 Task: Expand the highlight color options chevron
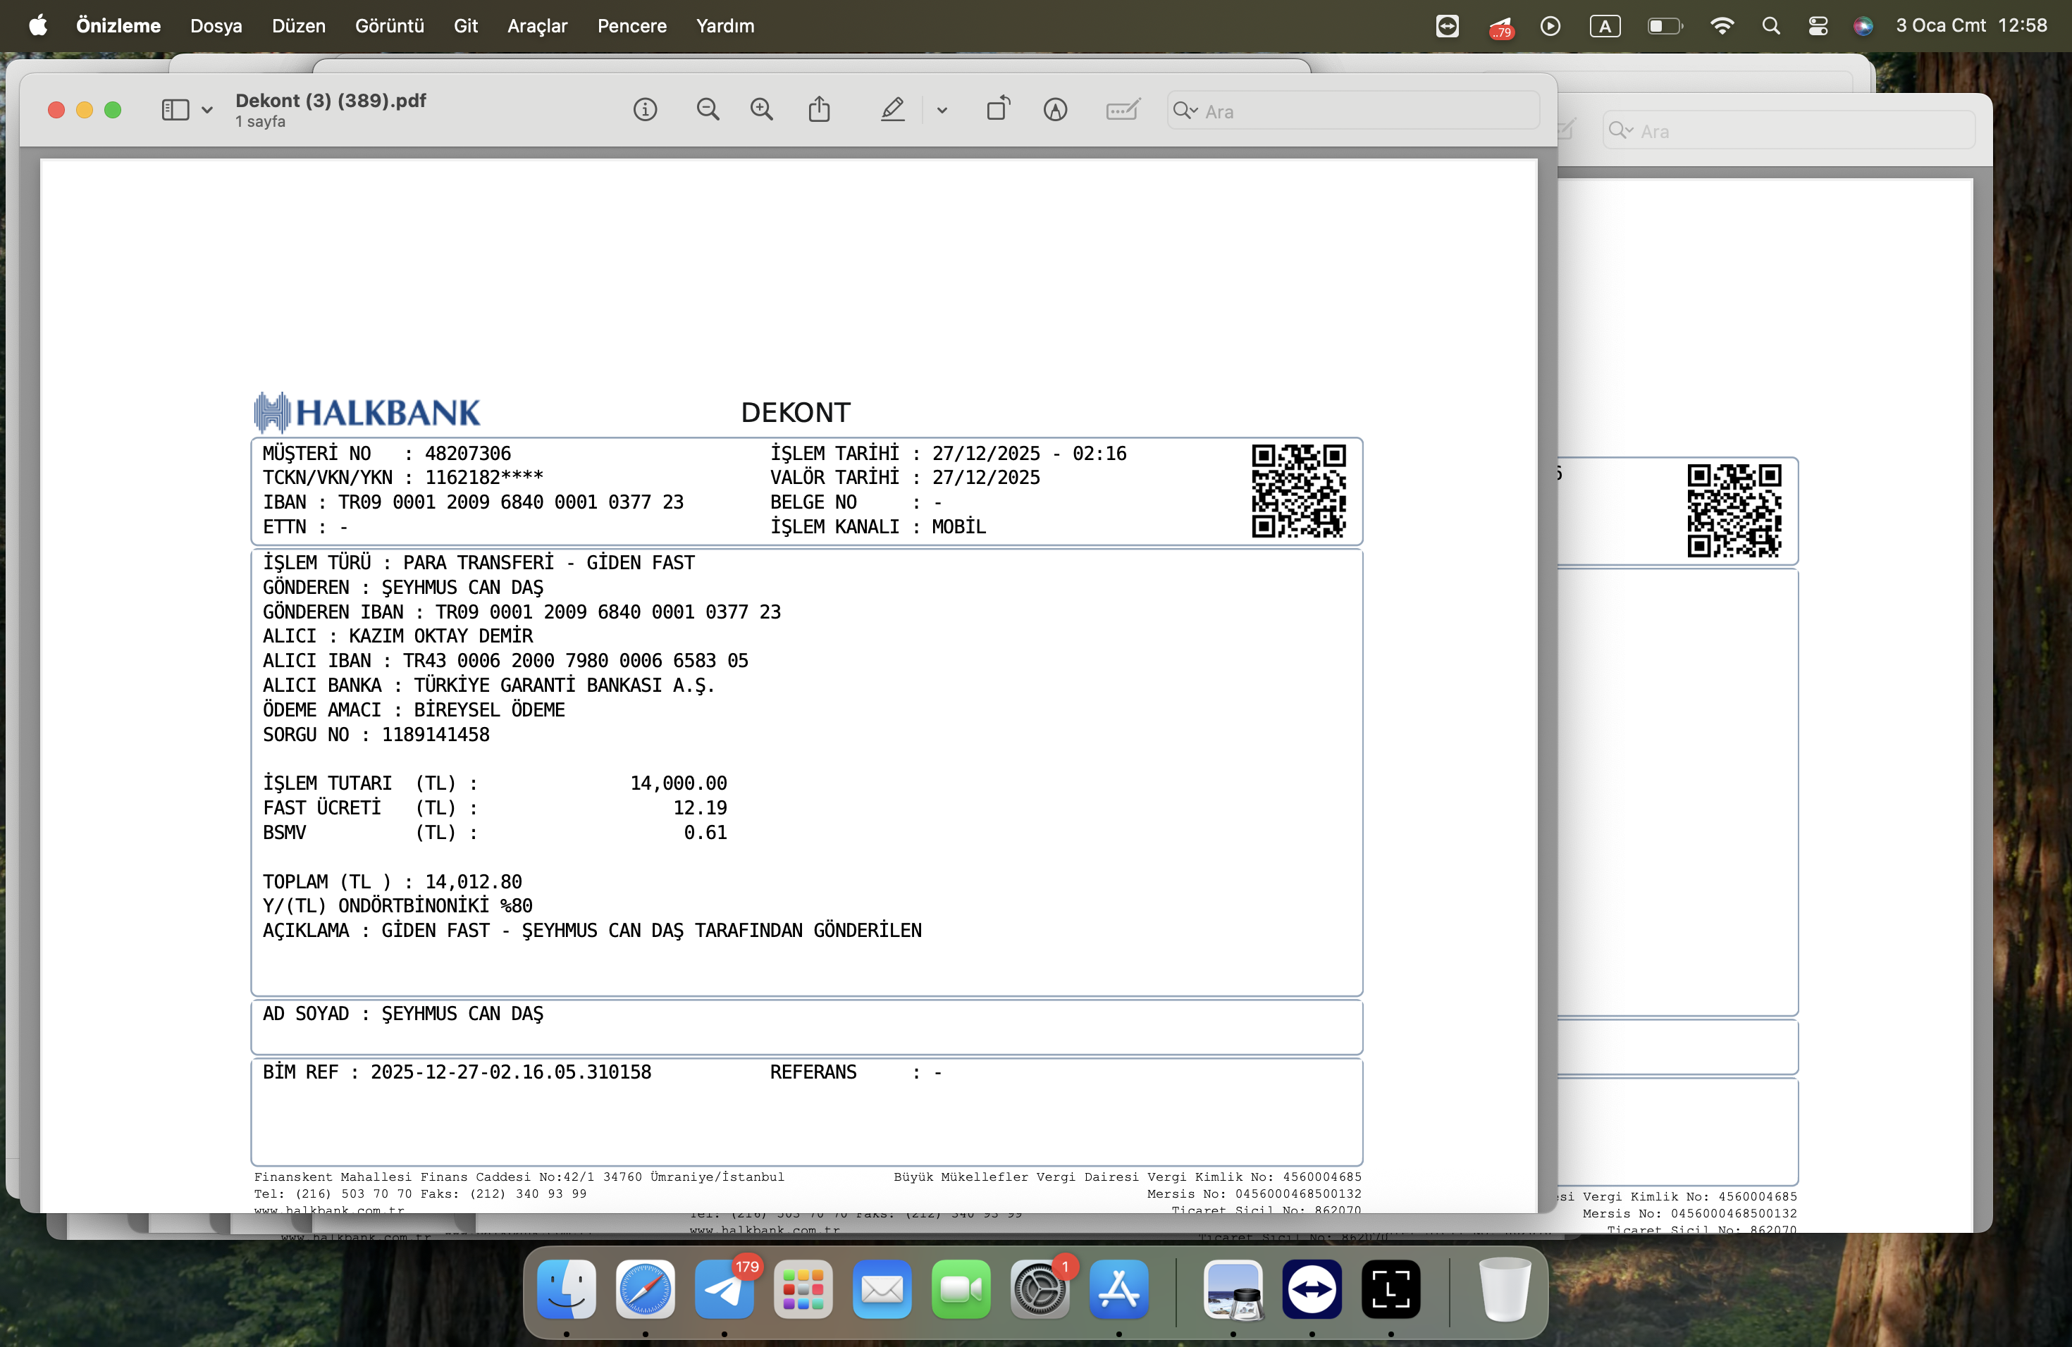942,111
